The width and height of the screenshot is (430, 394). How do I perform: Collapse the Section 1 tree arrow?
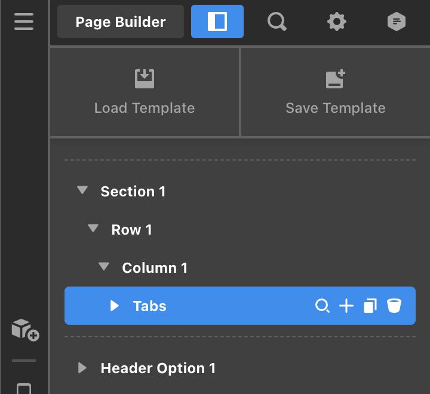pyautogui.click(x=82, y=190)
